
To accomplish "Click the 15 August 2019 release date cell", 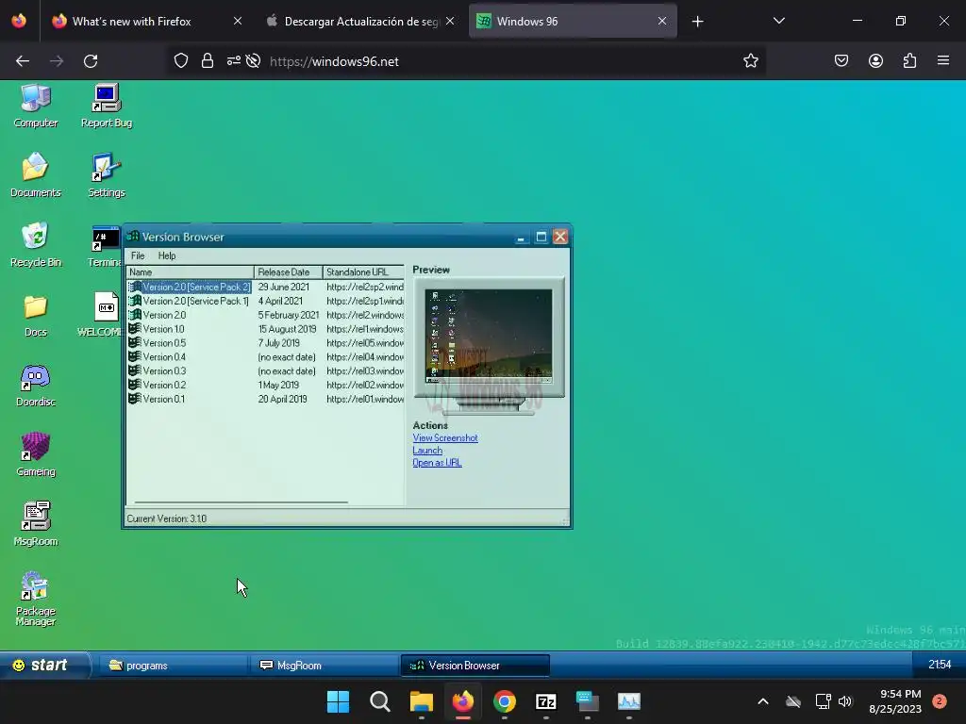I will click(x=287, y=329).
